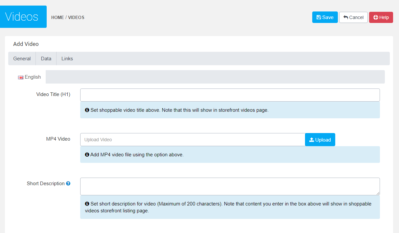Click the Short Description textarea resize handle

pyautogui.click(x=378, y=193)
